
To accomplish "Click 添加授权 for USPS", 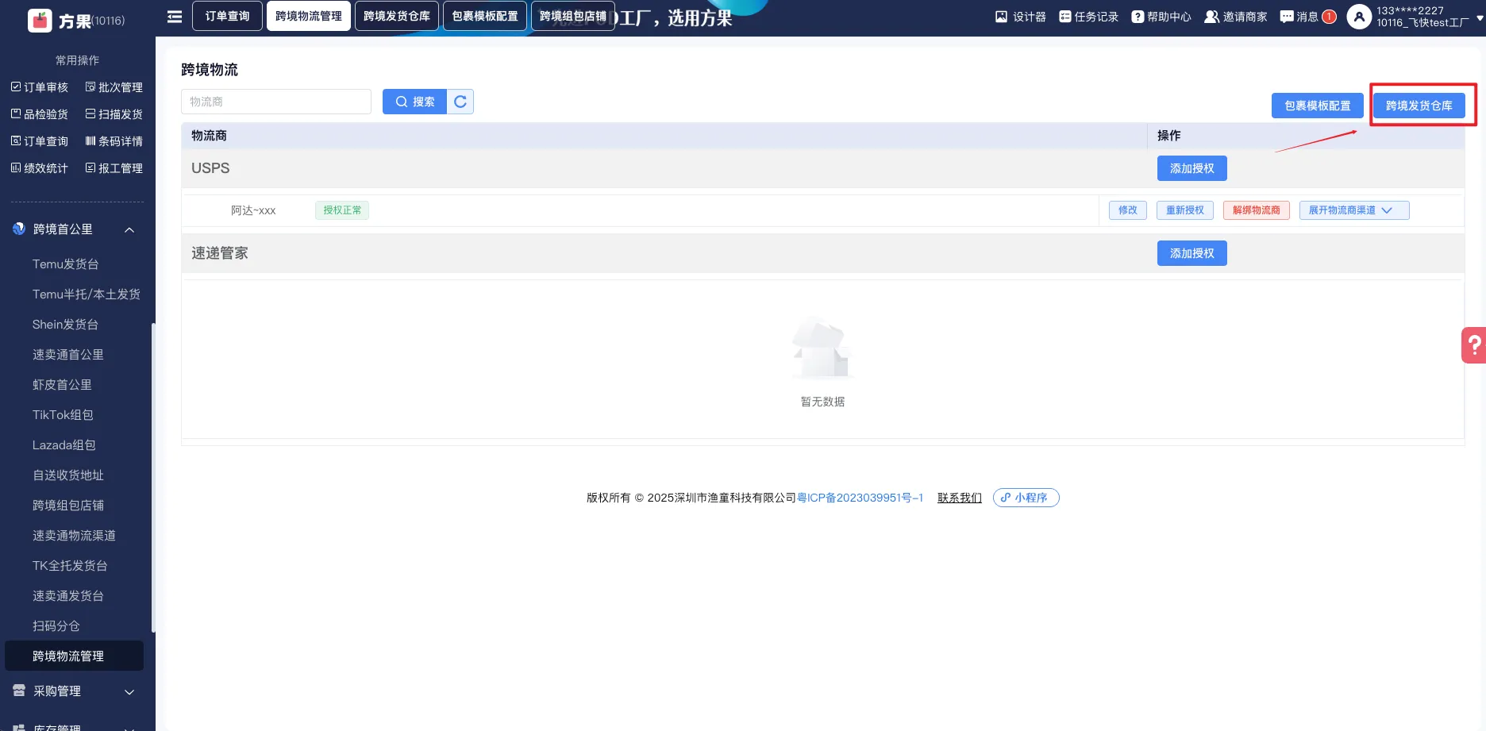I will click(x=1192, y=168).
